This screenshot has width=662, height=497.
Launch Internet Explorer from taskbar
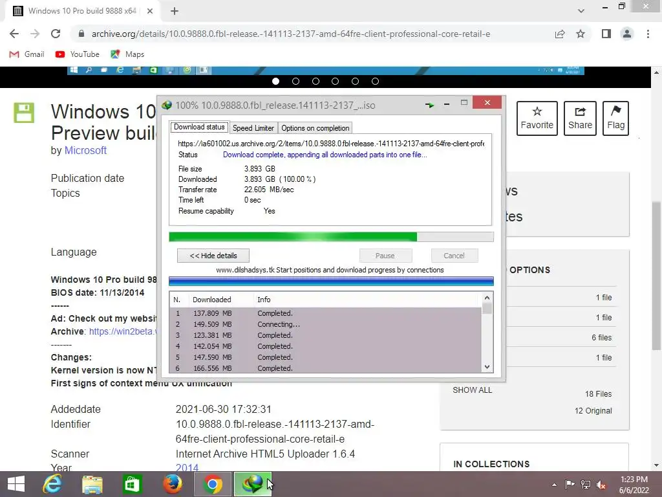[x=52, y=484]
